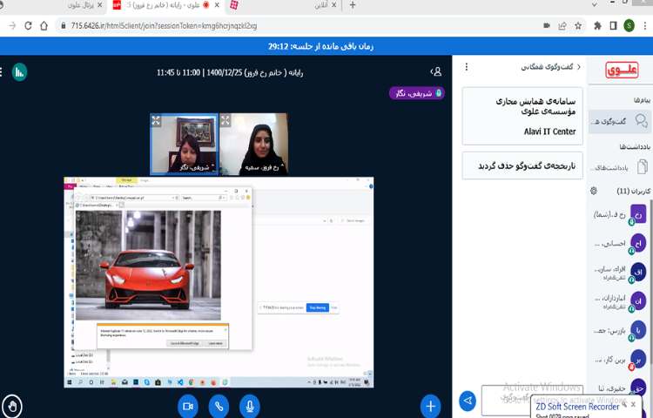
Task: Open the connection status bars icon
Action: [x=19, y=72]
